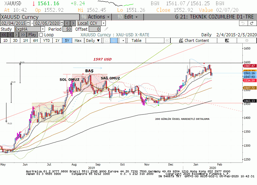Image resolution: width=257 pixels, height=185 pixels.
Task: Expand the ExpMA study dropdown
Action: click(x=43, y=29)
